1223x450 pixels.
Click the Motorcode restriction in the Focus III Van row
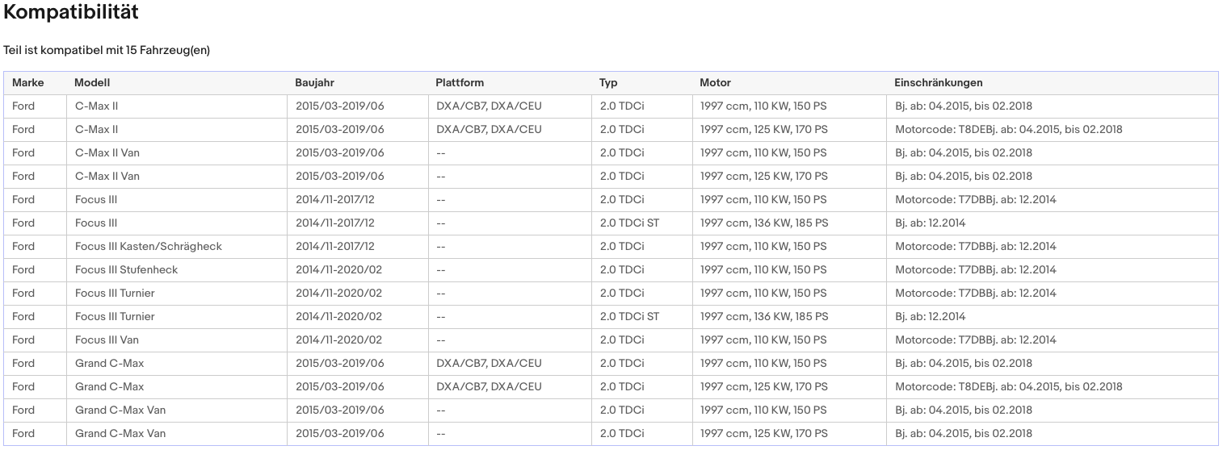tap(975, 340)
